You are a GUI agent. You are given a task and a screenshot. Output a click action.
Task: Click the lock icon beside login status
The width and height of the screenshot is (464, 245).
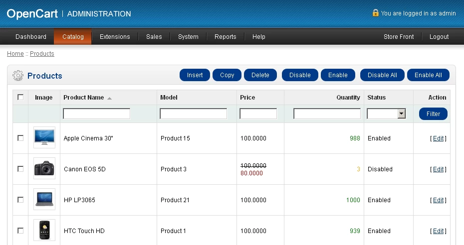pyautogui.click(x=375, y=13)
